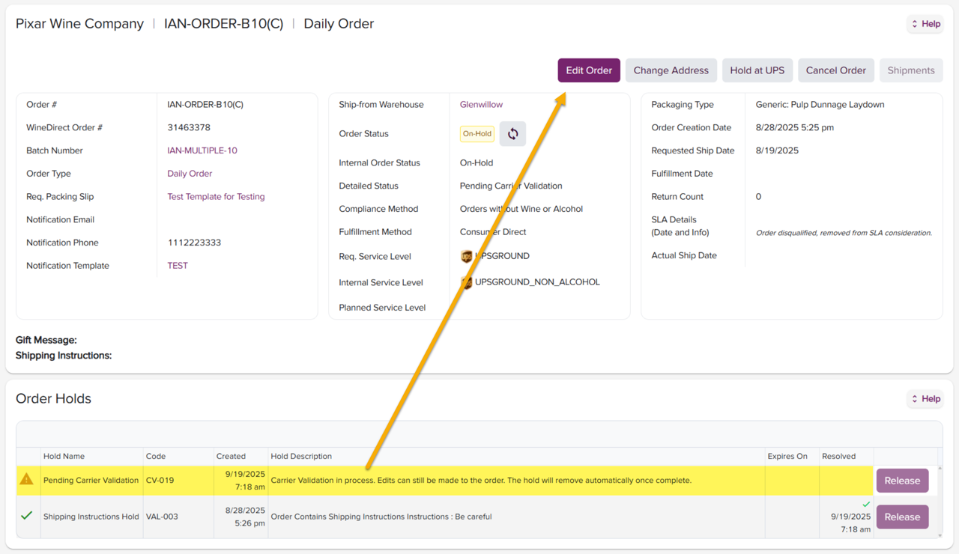Screen dimensions: 959x554
Task: Click Carrier Validation in process description text
Action: (481, 481)
